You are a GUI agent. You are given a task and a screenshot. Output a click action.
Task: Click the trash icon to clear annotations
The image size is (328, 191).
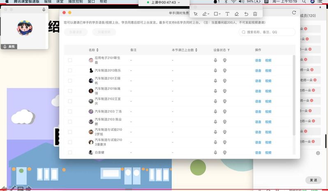(255, 14)
